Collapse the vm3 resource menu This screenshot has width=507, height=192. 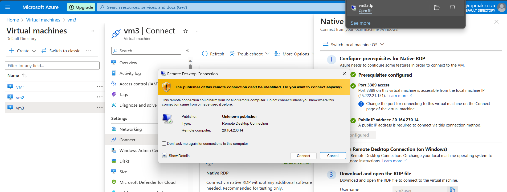pos(187,51)
